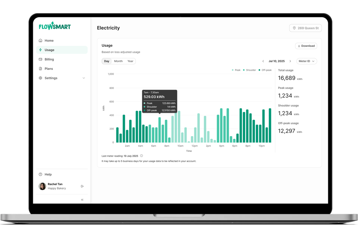Switch chart view to Year

point(130,61)
